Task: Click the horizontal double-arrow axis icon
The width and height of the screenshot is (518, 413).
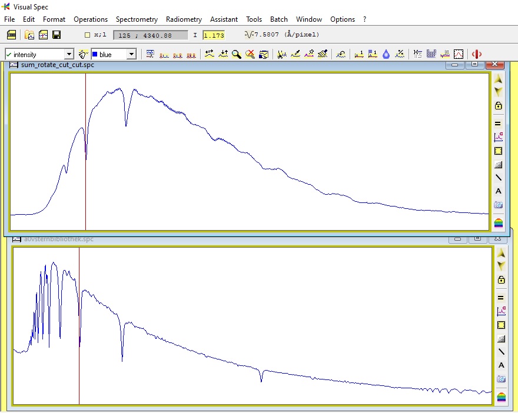Action: [210, 54]
